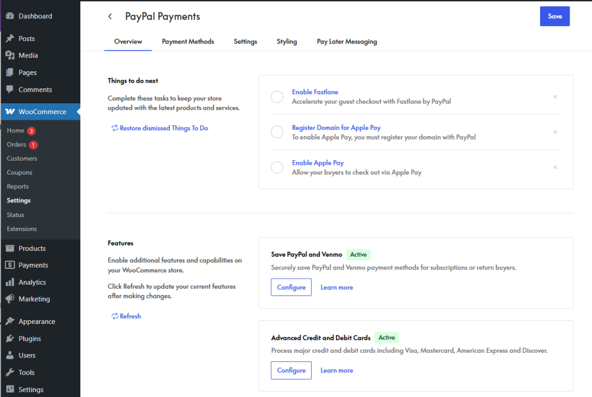This screenshot has width=592, height=397.
Task: Check the Enable Apple Pay task circle
Action: 277,167
